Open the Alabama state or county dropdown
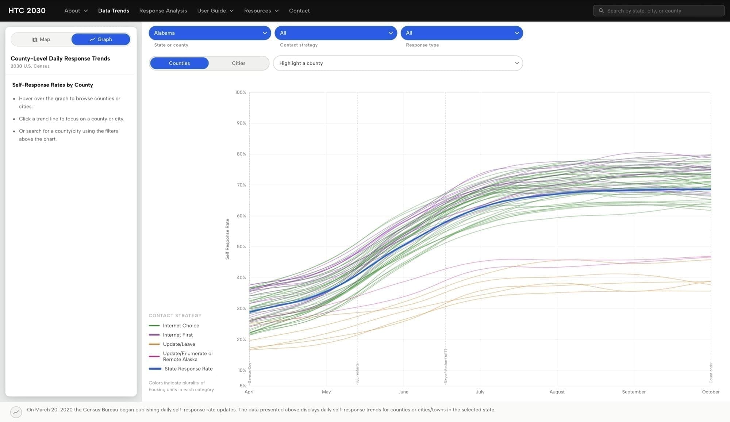The height and width of the screenshot is (422, 730). point(210,33)
